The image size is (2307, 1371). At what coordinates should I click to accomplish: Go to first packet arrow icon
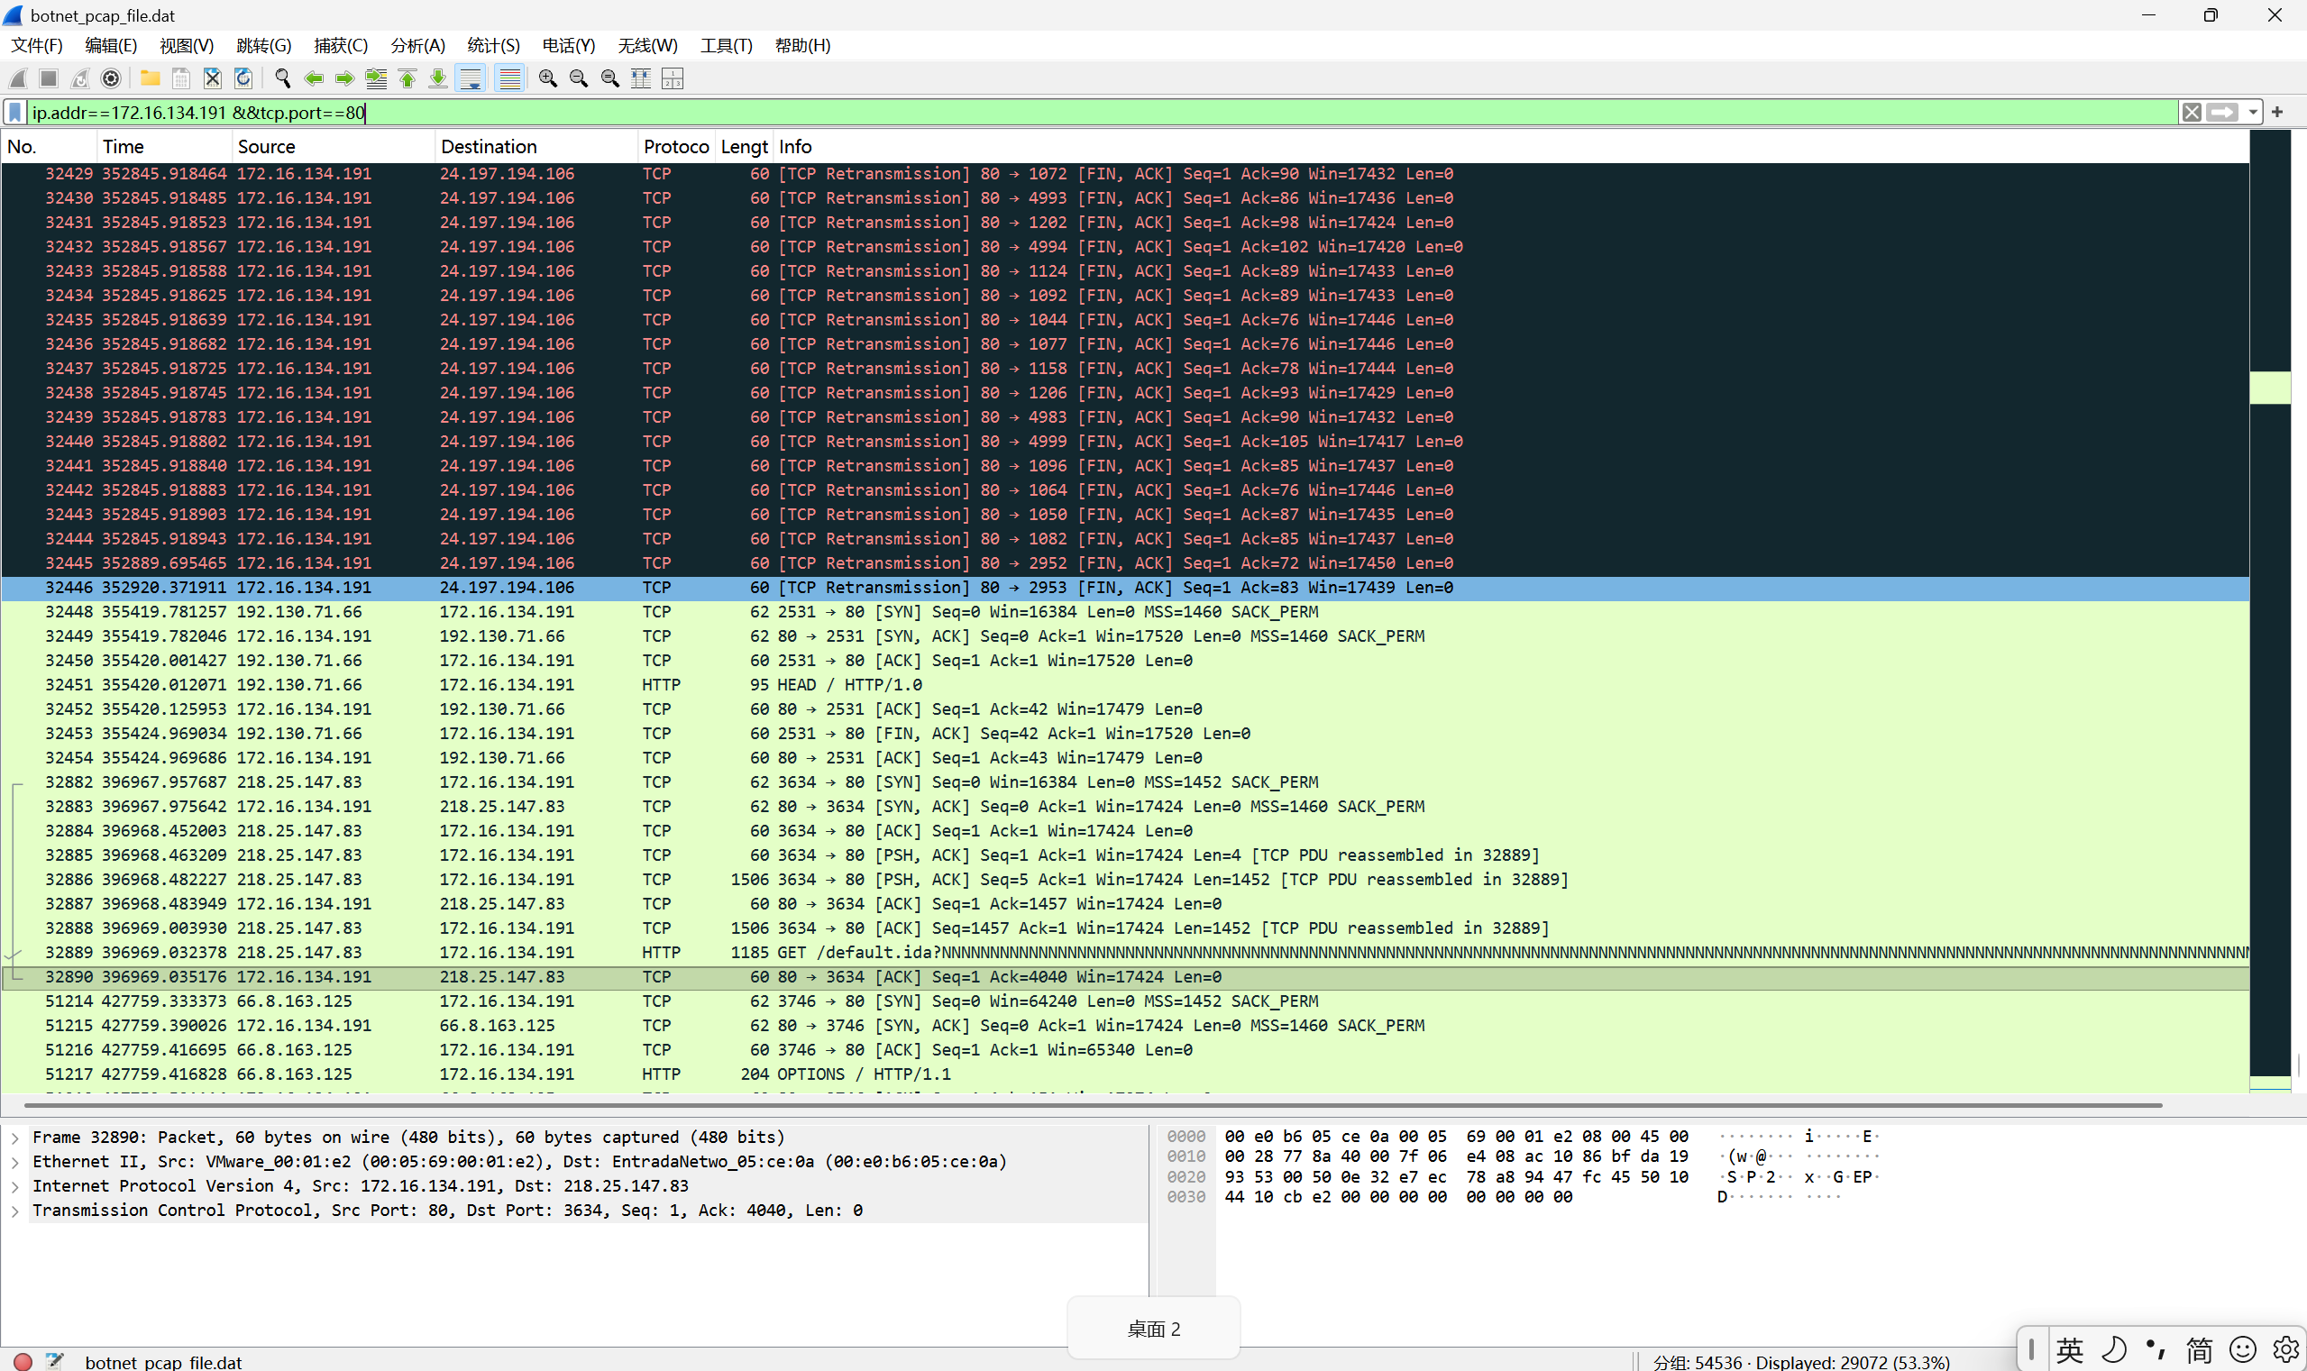[x=407, y=78]
